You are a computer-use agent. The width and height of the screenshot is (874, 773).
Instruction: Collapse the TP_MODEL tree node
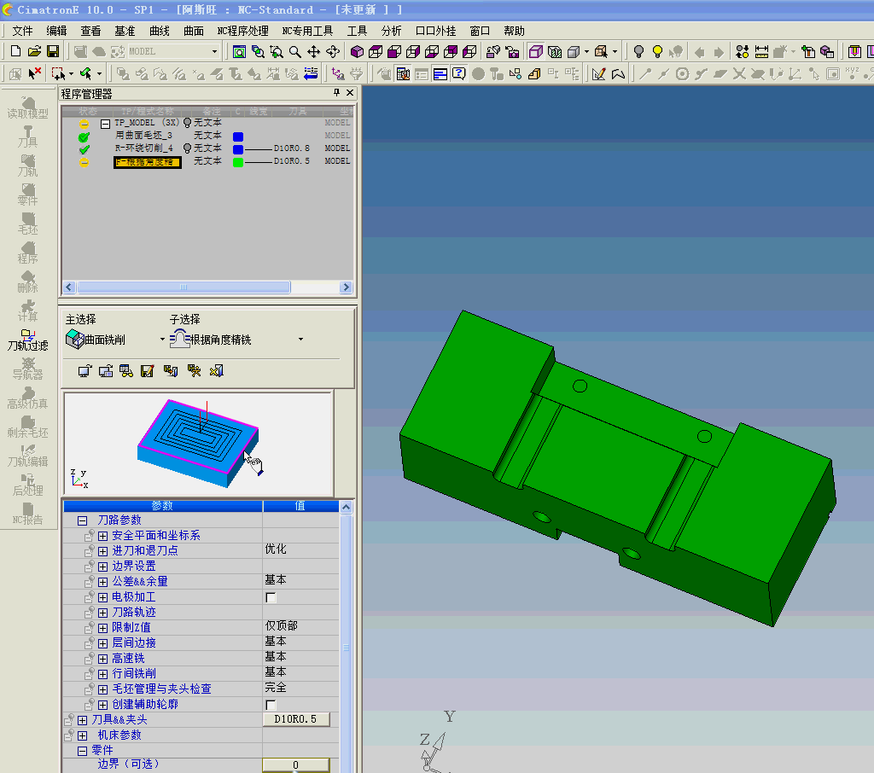point(105,124)
